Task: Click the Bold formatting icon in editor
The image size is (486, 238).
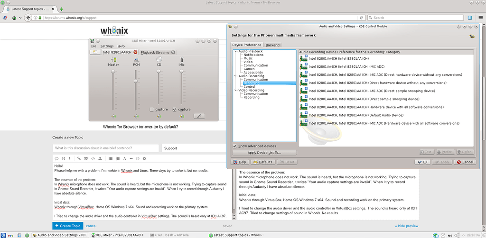Action: [x=63, y=158]
